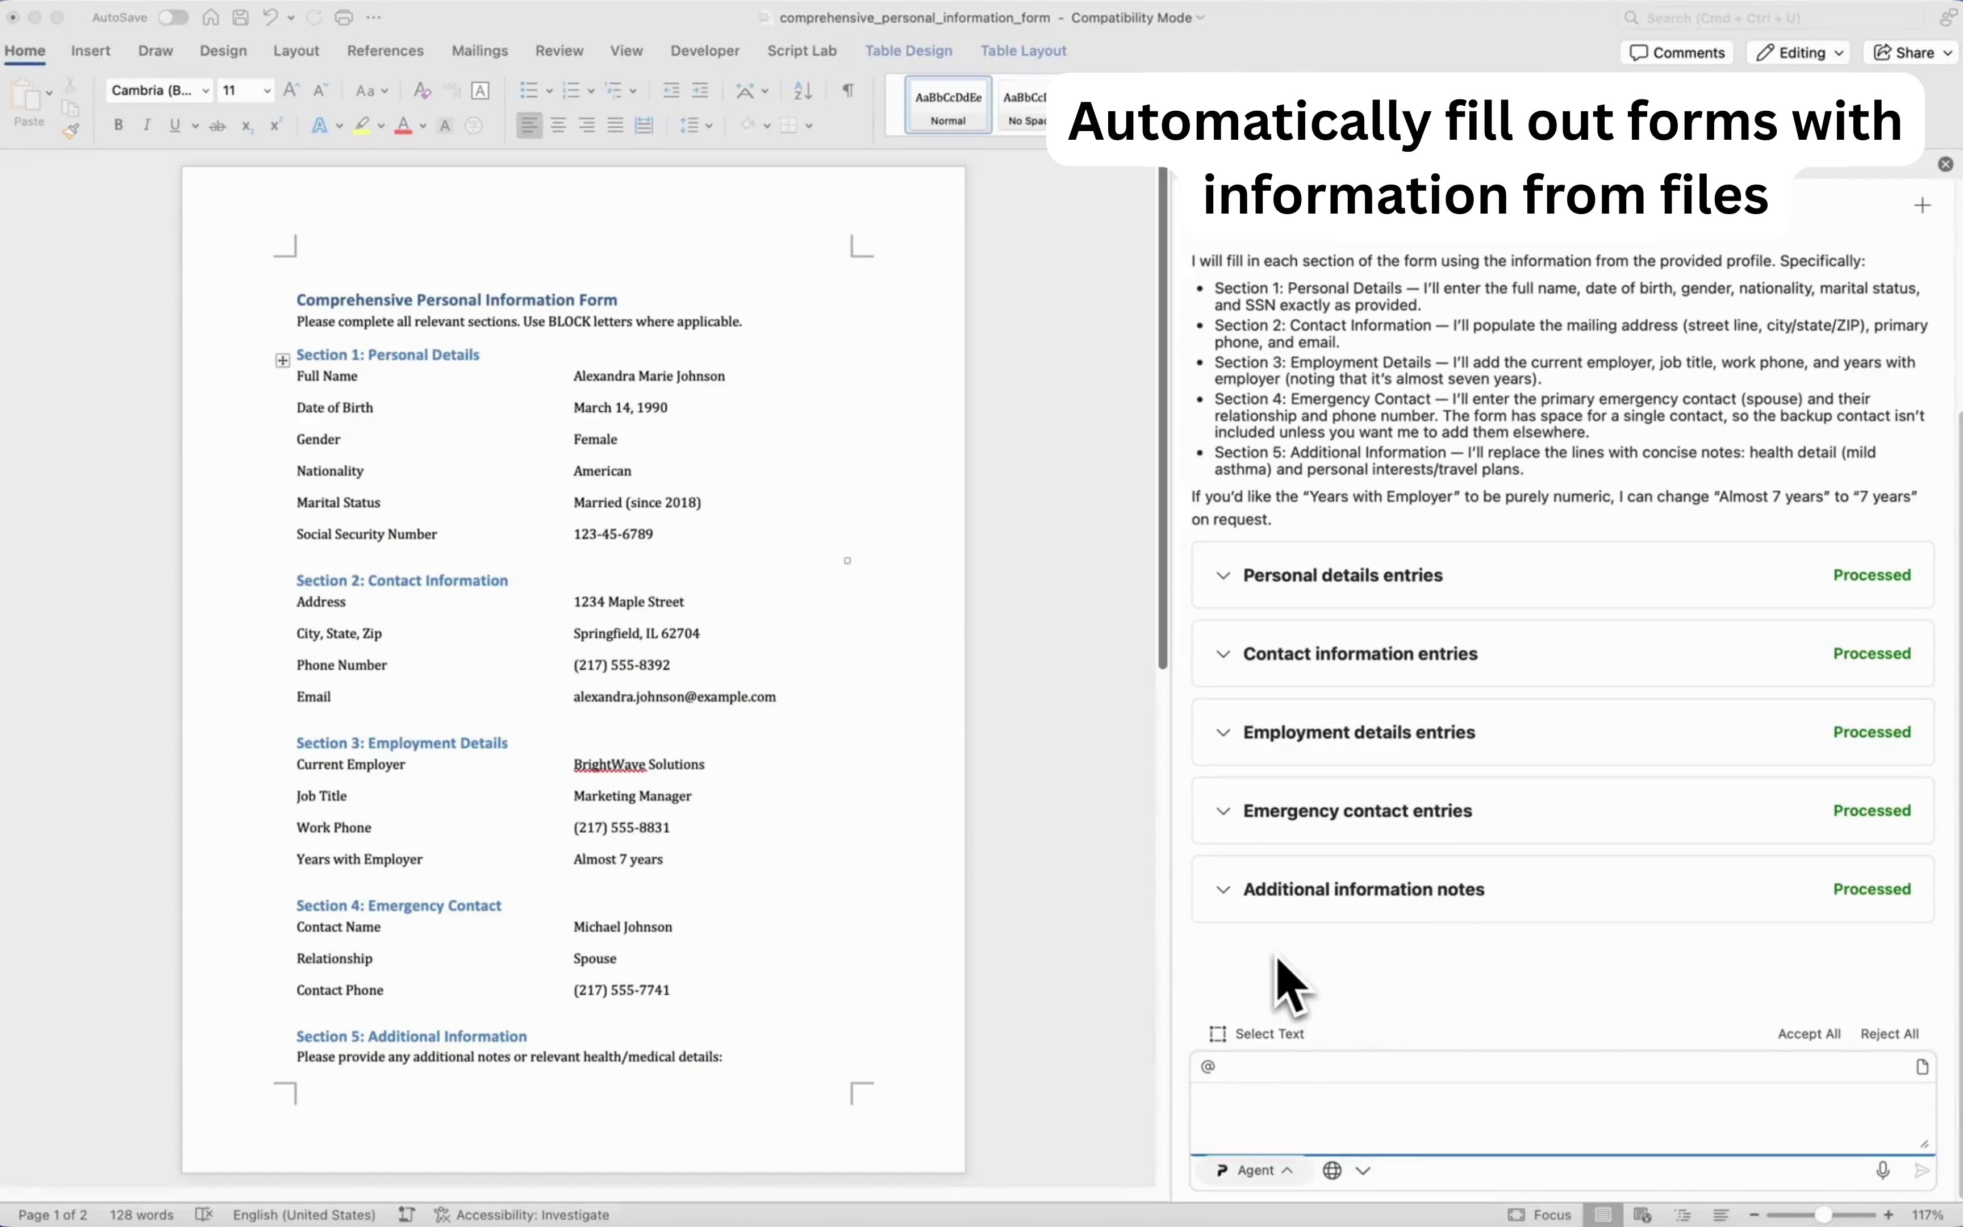Select the web search globe icon
This screenshot has height=1227, width=1963.
point(1331,1170)
